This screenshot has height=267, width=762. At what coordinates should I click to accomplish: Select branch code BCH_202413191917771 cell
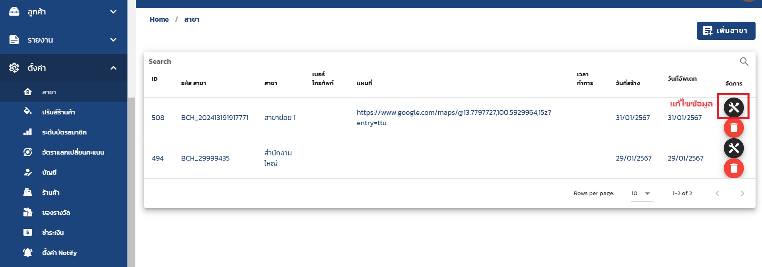coord(215,118)
